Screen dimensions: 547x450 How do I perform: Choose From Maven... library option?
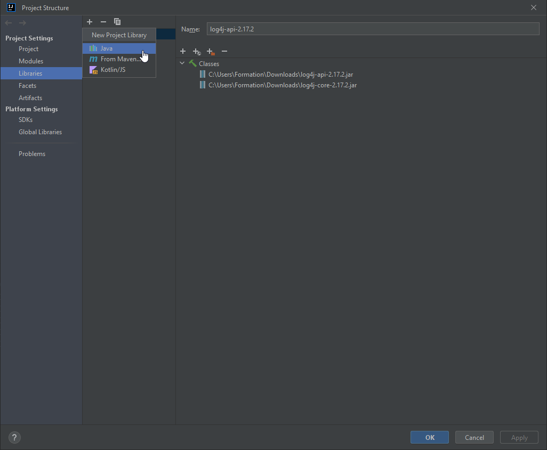(119, 59)
